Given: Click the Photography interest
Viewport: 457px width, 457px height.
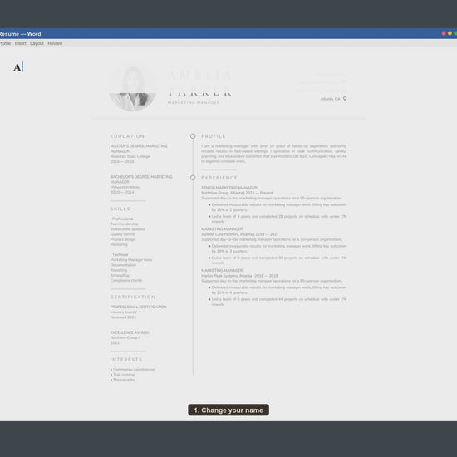Looking at the screenshot, I should (124, 380).
